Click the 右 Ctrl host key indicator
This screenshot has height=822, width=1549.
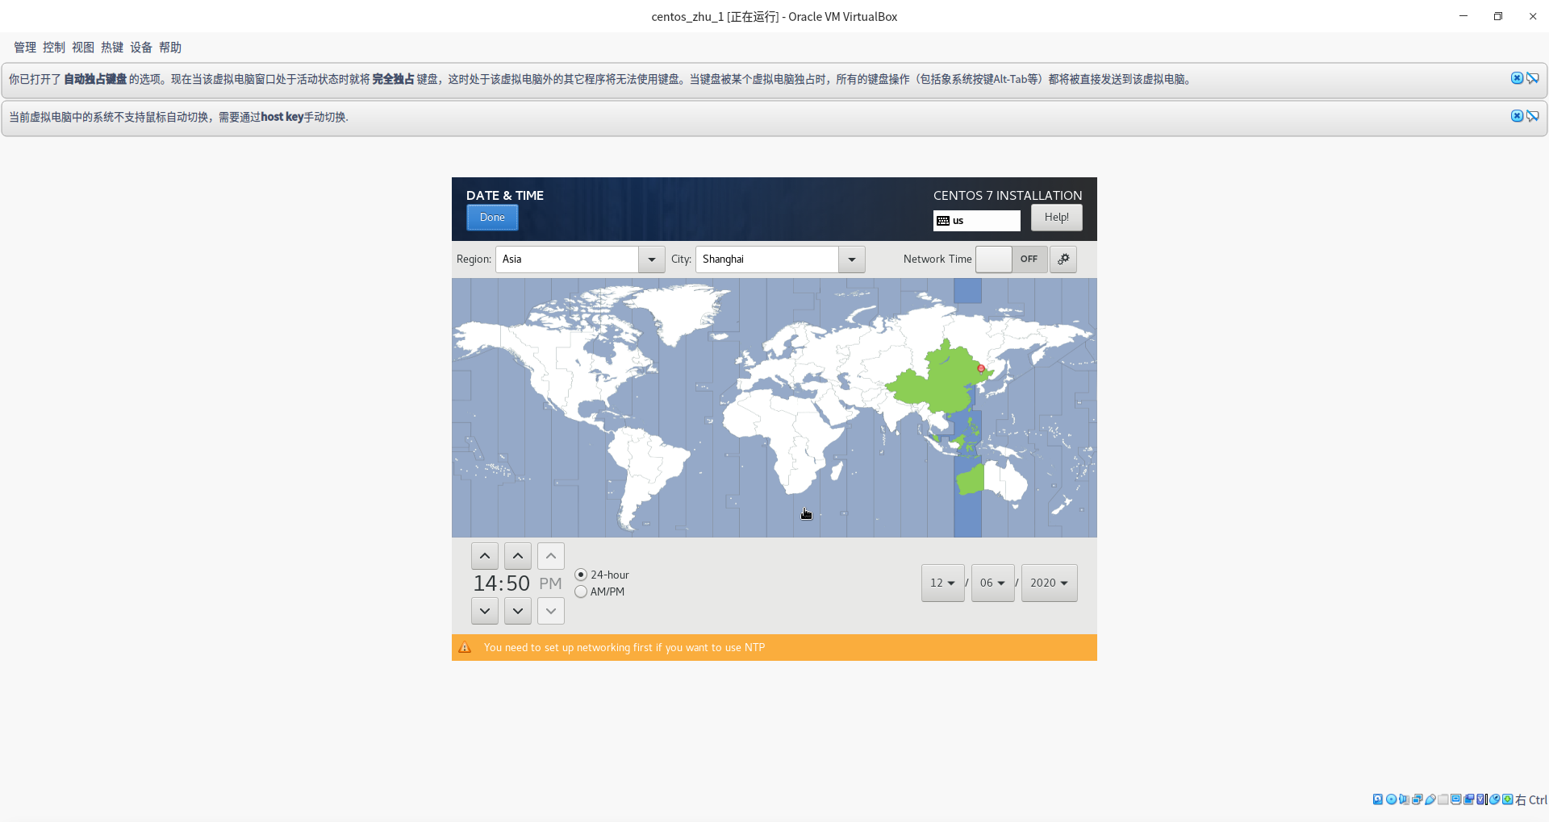1531,799
